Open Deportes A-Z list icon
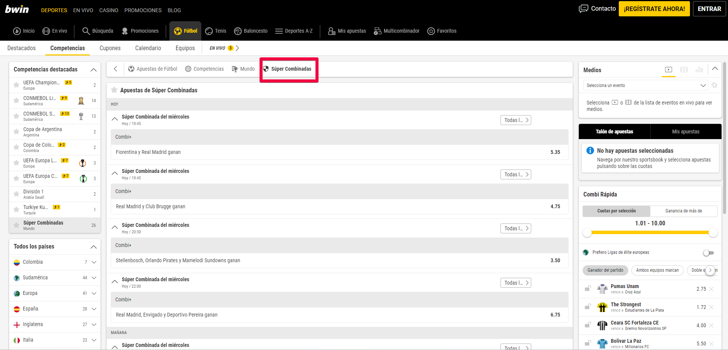Image resolution: width=728 pixels, height=350 pixels. [x=279, y=31]
